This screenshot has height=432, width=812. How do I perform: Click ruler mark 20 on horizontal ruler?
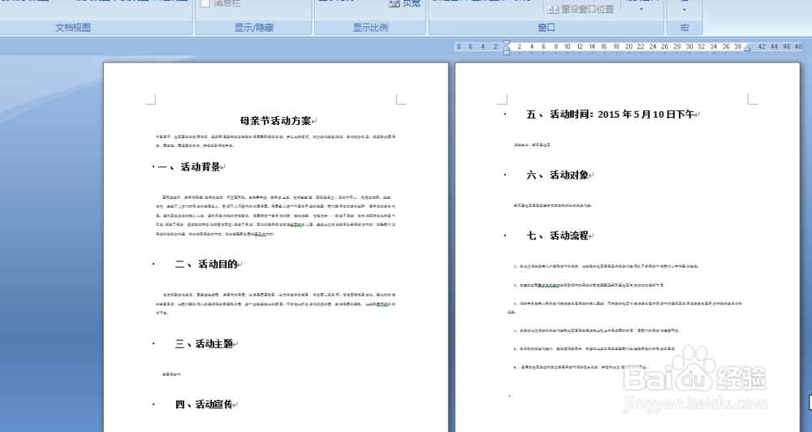click(x=628, y=46)
